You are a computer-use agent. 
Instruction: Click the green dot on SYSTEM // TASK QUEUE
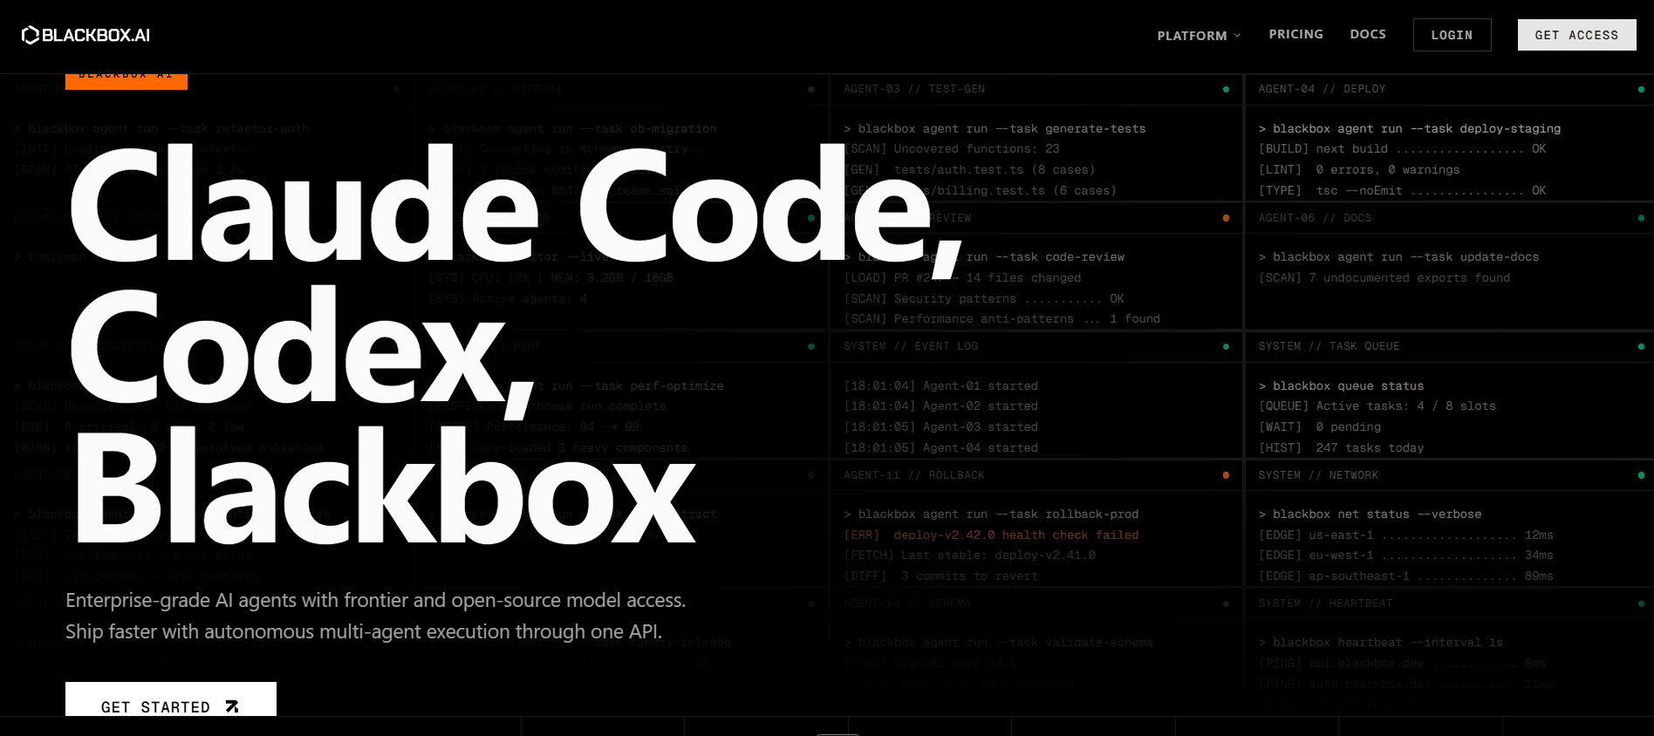point(1641,346)
